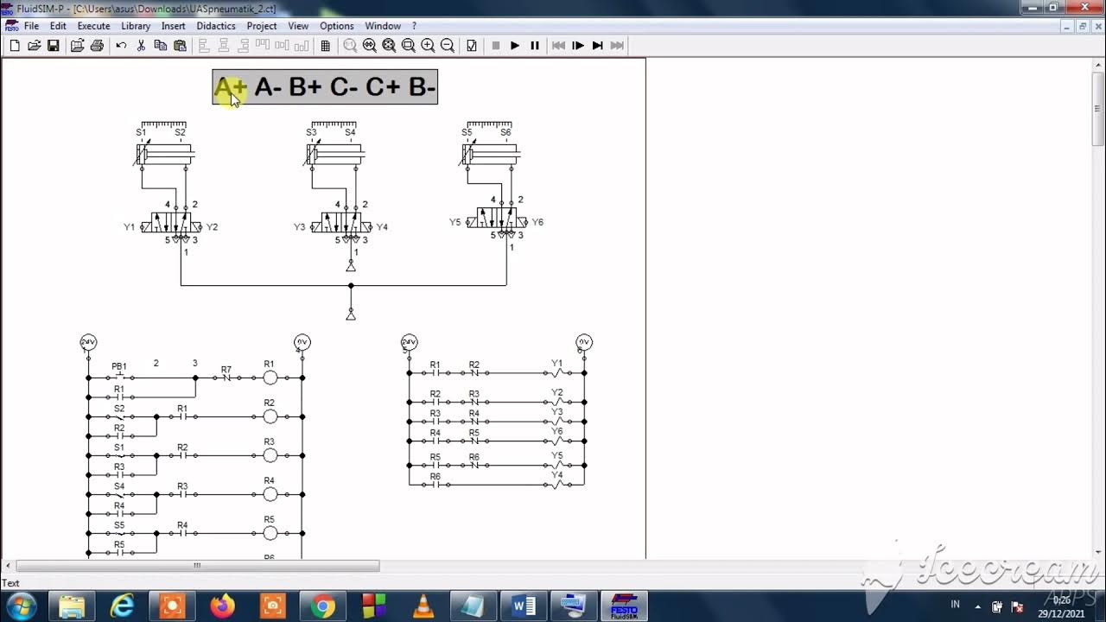Screen dimensions: 1106x622
Task: Create a new circuit with New icon
Action: click(15, 46)
